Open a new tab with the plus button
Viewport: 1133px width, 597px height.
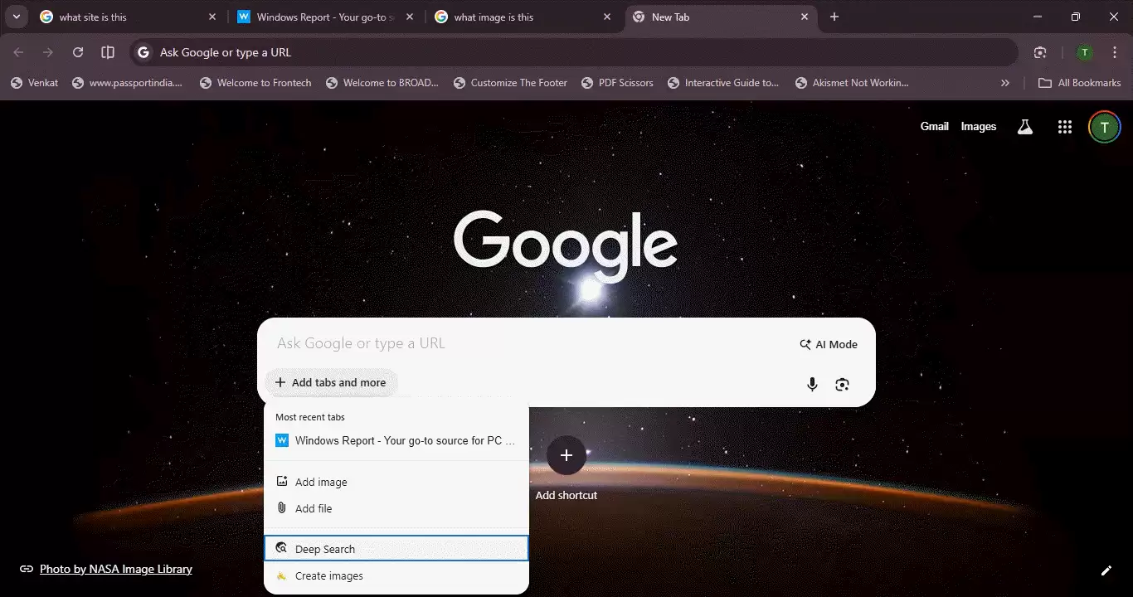(834, 16)
